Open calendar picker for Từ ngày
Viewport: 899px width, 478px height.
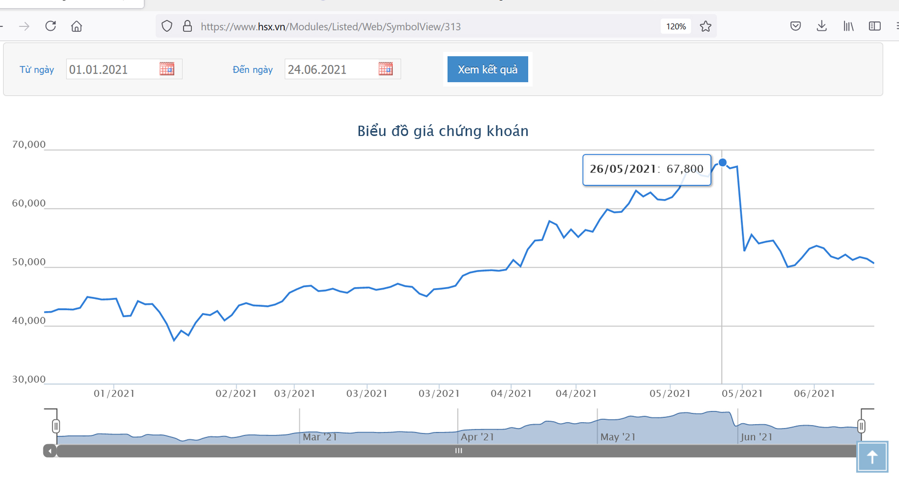167,69
